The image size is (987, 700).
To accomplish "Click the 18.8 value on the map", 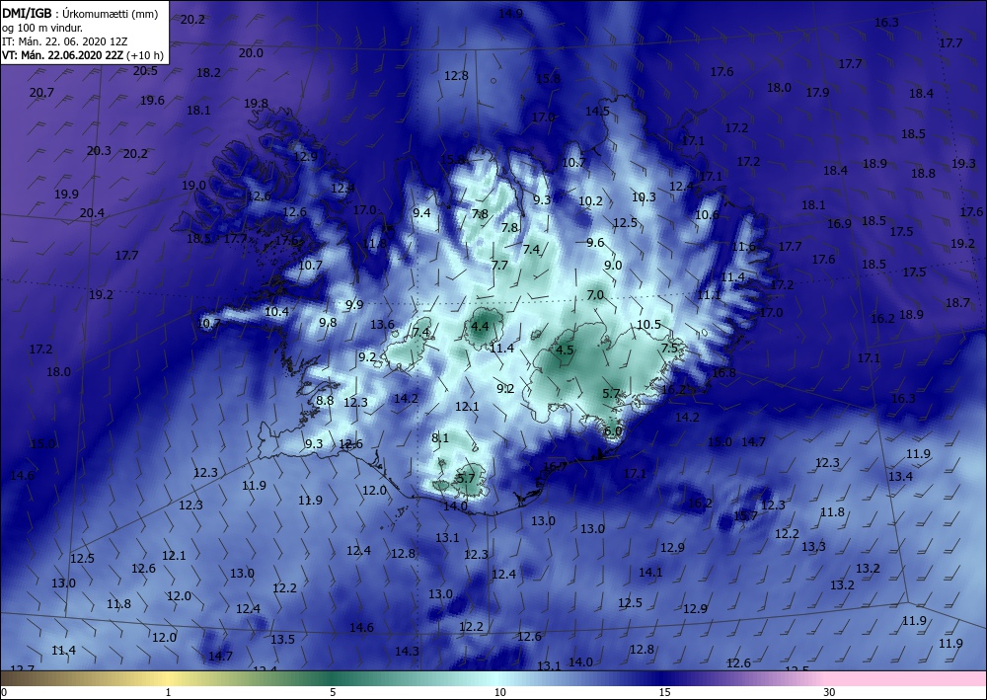I will (923, 173).
